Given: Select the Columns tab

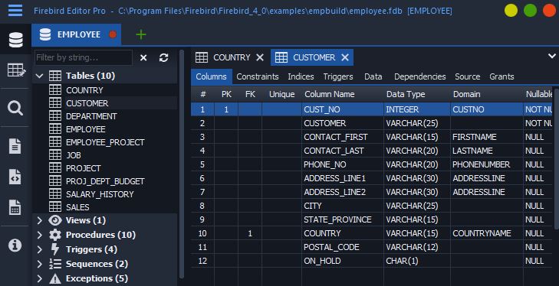Looking at the screenshot, I should tap(211, 76).
